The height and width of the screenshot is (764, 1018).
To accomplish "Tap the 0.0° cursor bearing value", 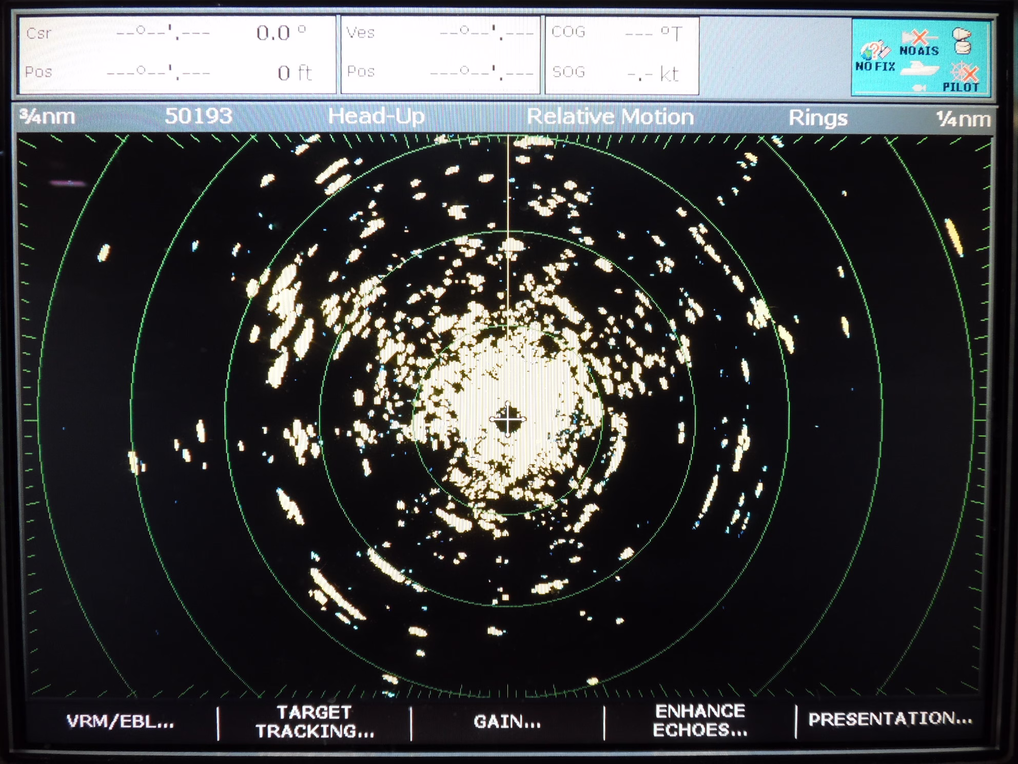I will tap(281, 33).
